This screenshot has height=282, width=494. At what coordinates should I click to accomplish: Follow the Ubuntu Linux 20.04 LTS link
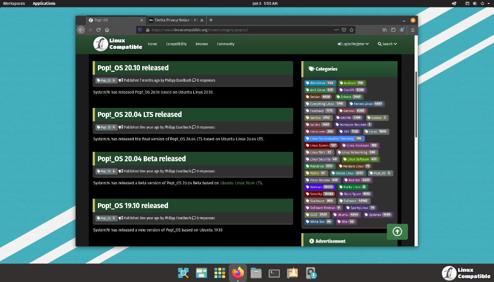coord(241,183)
